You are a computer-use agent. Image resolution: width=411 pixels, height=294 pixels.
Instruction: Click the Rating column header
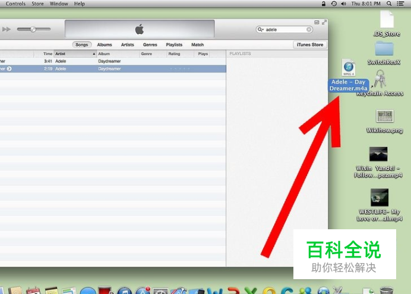[181, 53]
